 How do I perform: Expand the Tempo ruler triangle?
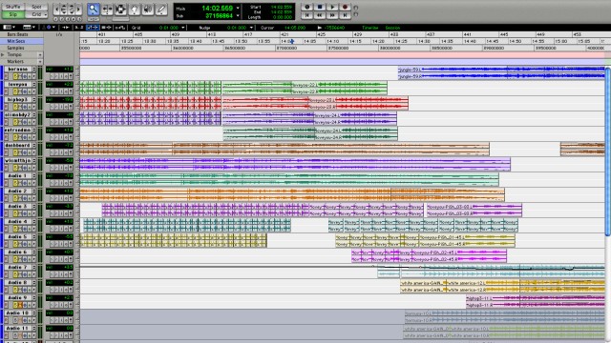tap(3, 55)
